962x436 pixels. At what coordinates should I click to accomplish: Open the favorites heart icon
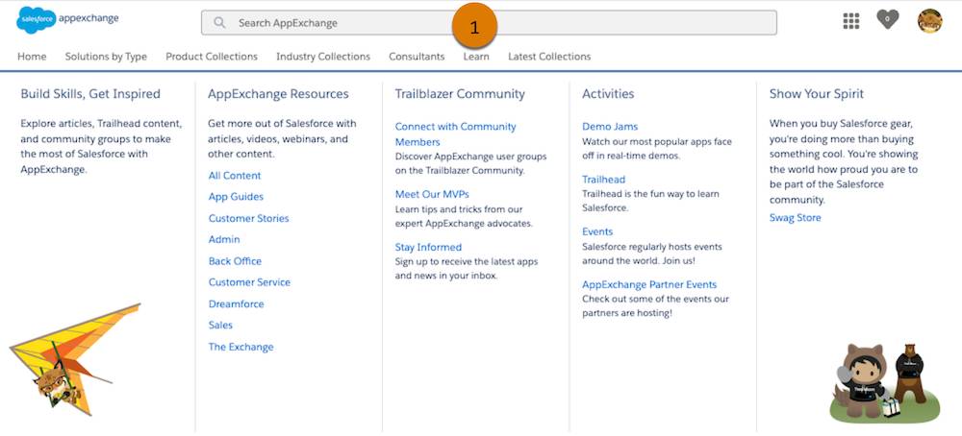point(887,19)
